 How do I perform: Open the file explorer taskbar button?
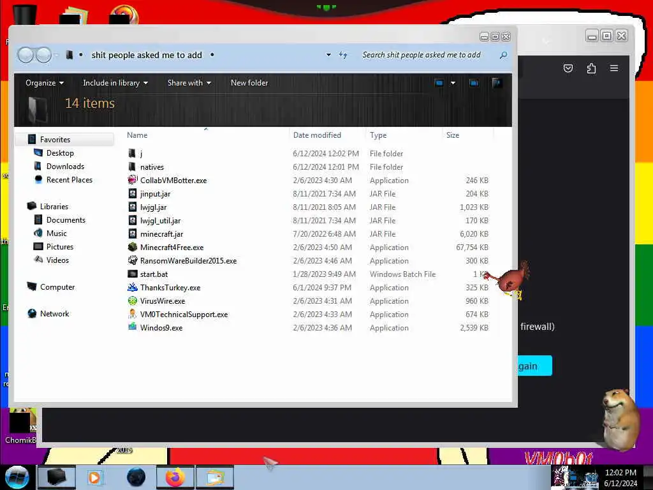coord(57,477)
